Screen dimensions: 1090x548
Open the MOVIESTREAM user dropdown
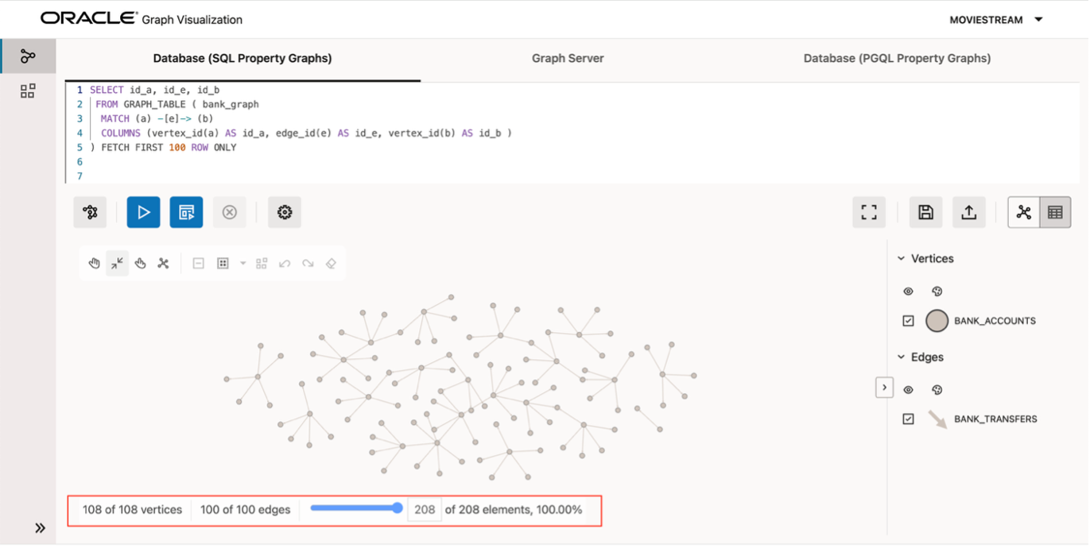tap(996, 20)
